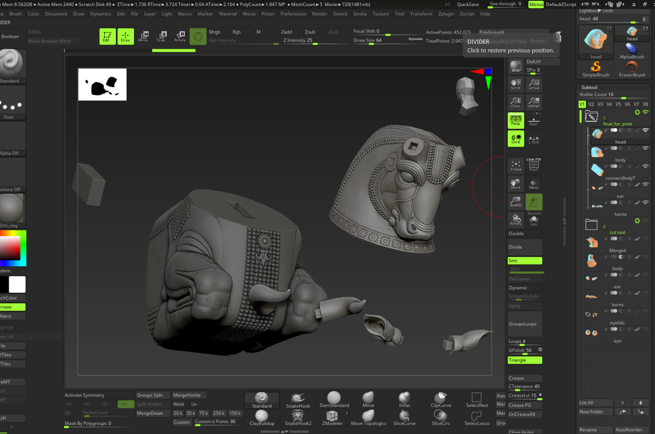Switch to subtool visibility set V2
Screen dimensions: 655x434
point(591,104)
